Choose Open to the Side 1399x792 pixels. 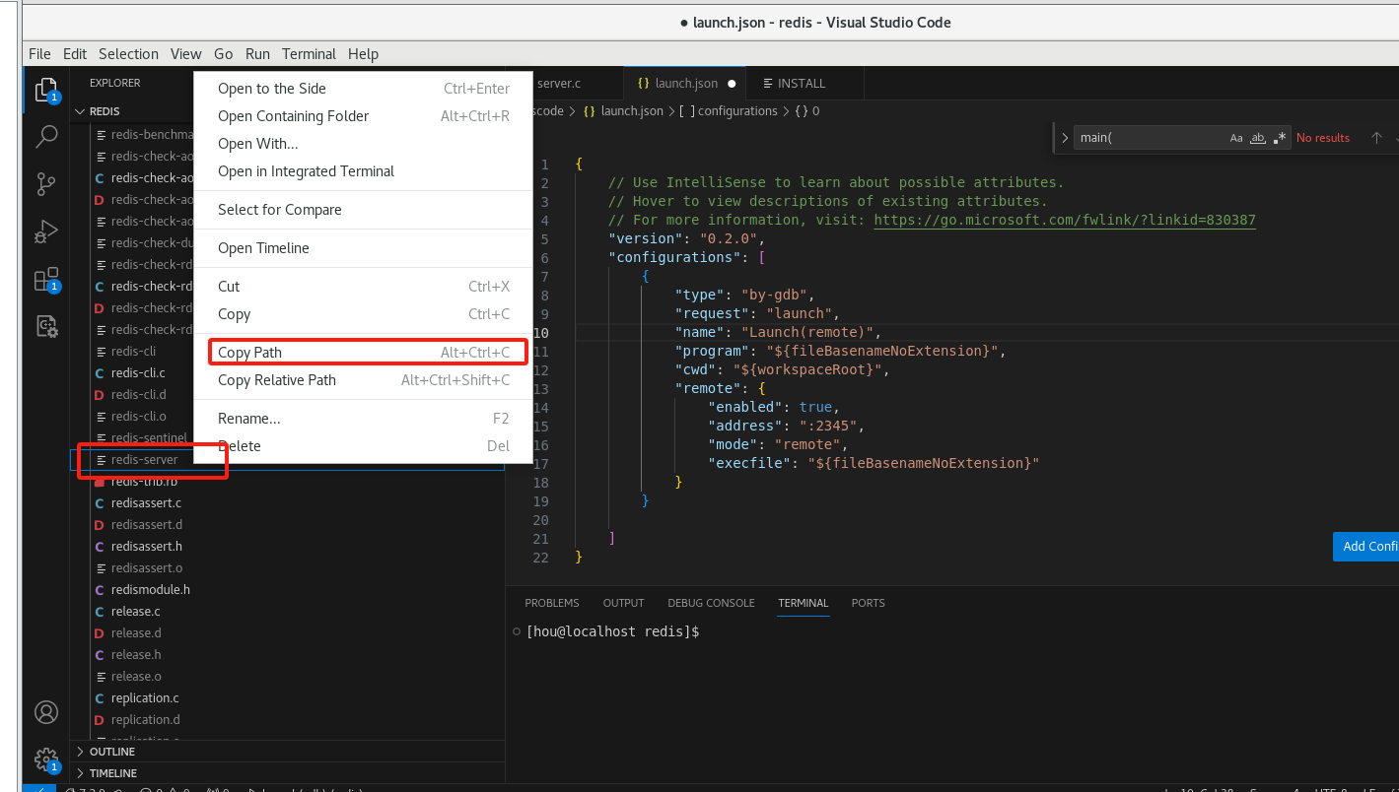point(364,89)
